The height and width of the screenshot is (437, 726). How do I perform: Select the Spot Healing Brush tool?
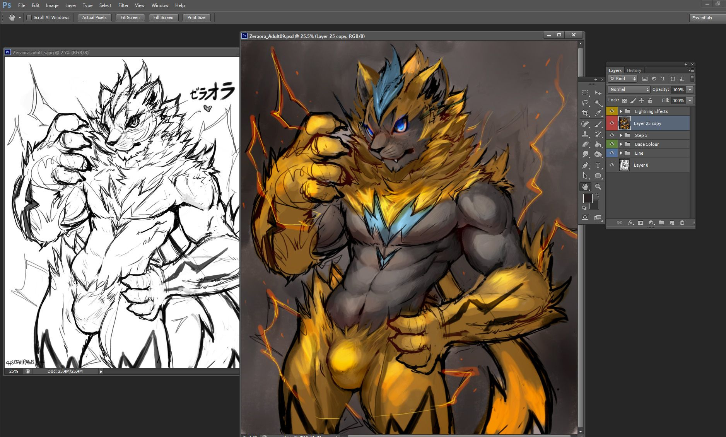coord(585,124)
